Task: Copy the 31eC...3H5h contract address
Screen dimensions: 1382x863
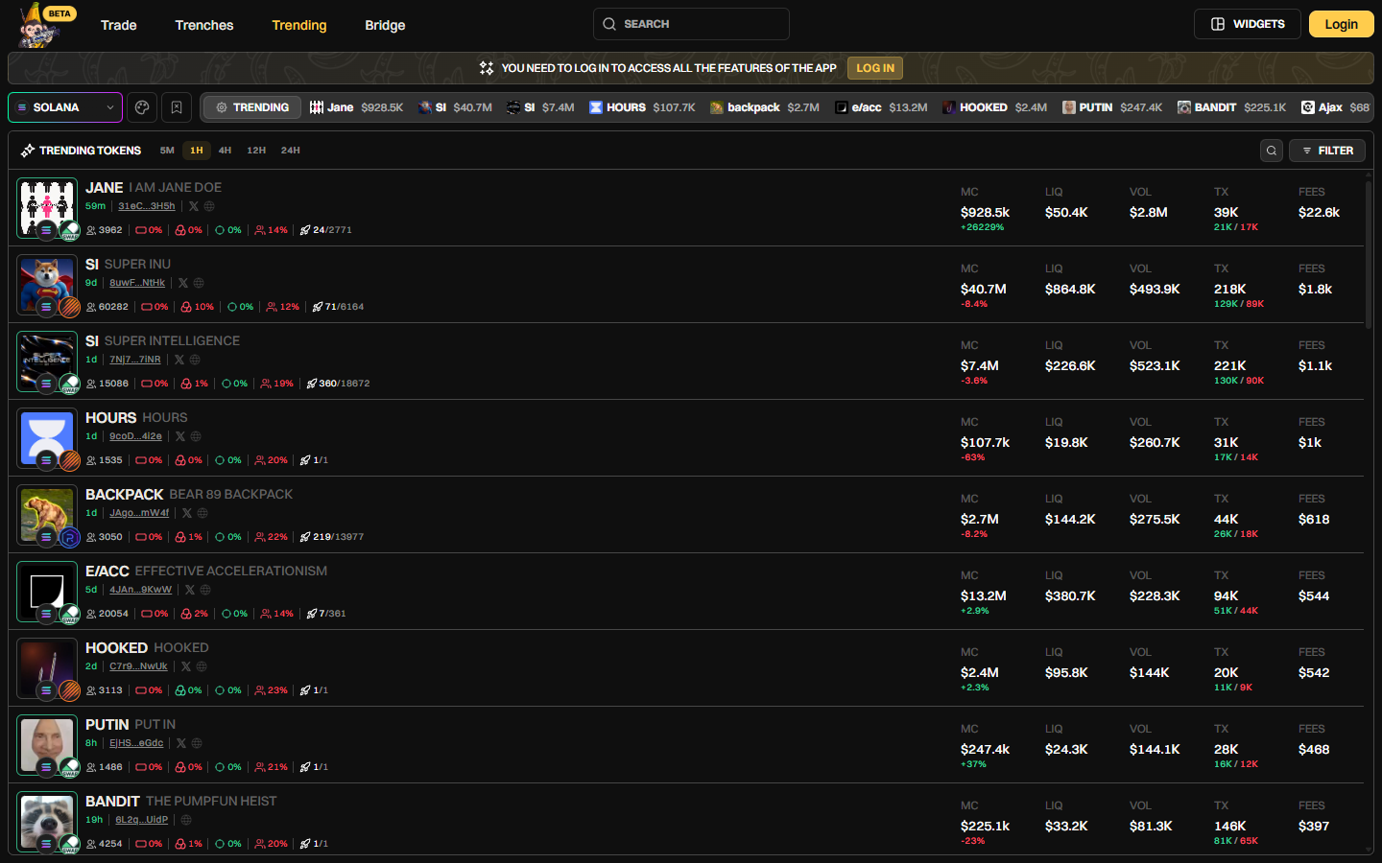Action: 147,206
